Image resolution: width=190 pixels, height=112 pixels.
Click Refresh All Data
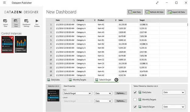tap(154, 12)
